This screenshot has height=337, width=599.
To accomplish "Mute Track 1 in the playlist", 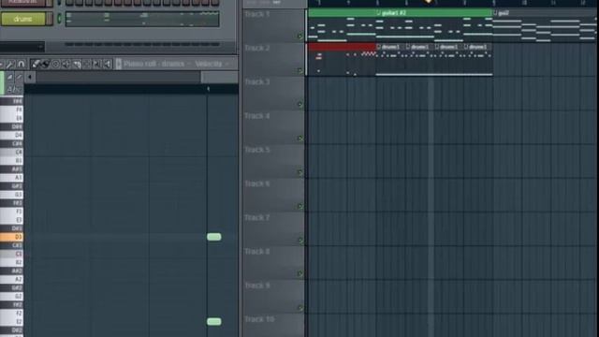I will pyautogui.click(x=299, y=37).
